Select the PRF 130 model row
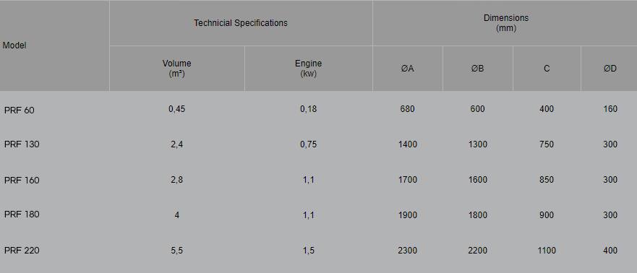The height and width of the screenshot is (273, 637). (318, 144)
